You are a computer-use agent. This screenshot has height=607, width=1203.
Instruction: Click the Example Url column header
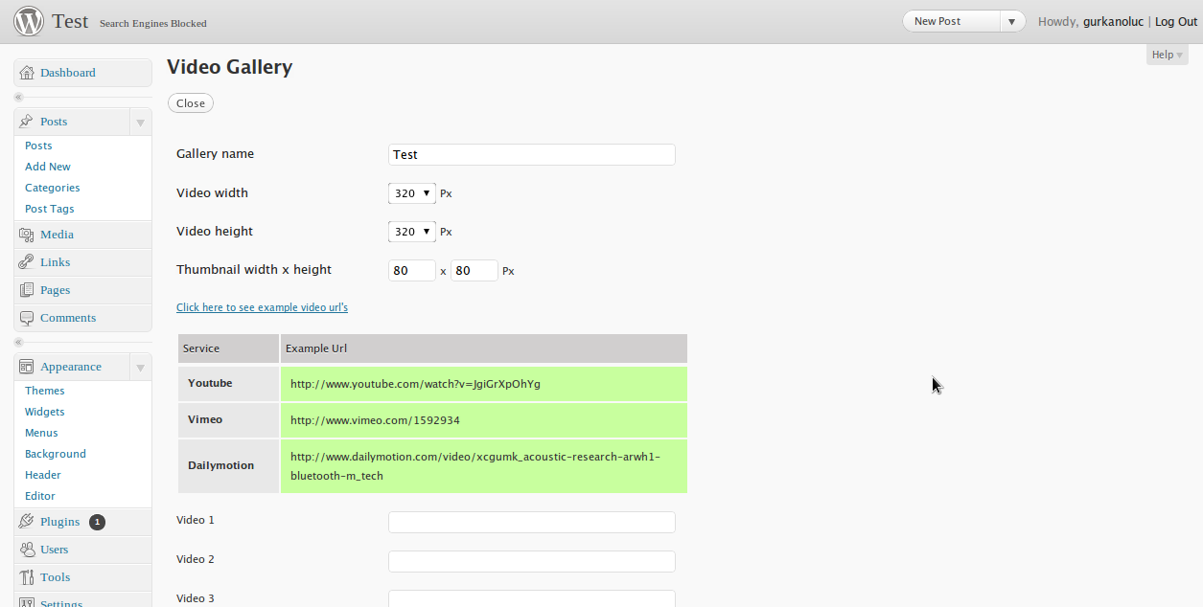[x=484, y=348]
